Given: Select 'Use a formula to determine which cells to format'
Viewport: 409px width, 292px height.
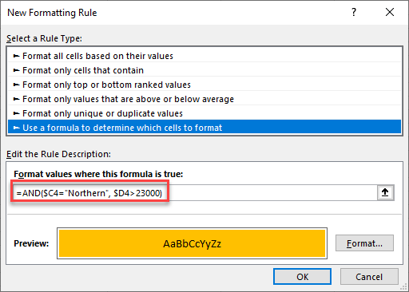Looking at the screenshot, I should (204, 127).
